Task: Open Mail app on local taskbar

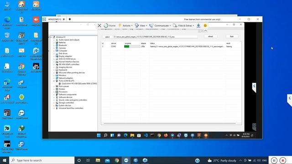Action: pyautogui.click(x=107, y=160)
